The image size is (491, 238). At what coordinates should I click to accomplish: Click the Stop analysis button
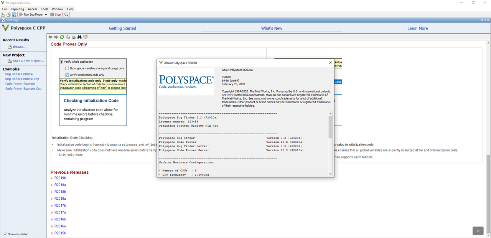tap(56, 15)
